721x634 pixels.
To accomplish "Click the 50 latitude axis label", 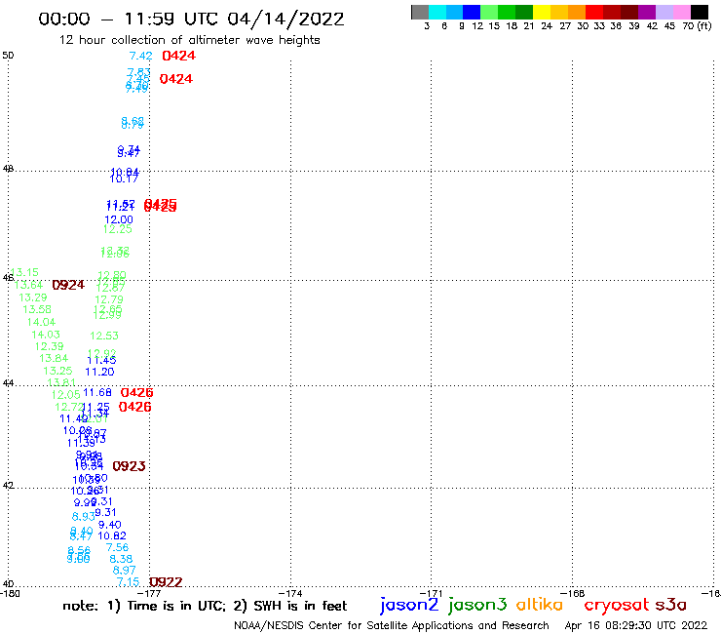I will (x=8, y=56).
